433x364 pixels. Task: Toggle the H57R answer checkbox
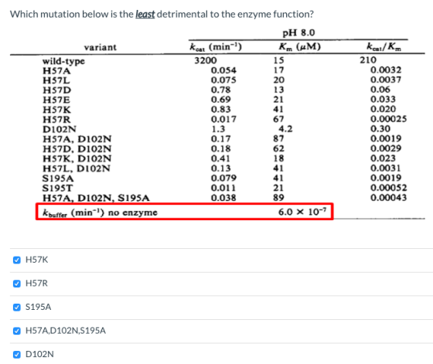click(x=17, y=284)
